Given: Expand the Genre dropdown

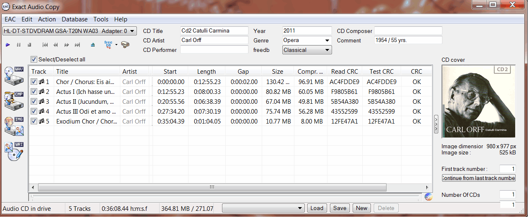Looking at the screenshot, I should 327,40.
